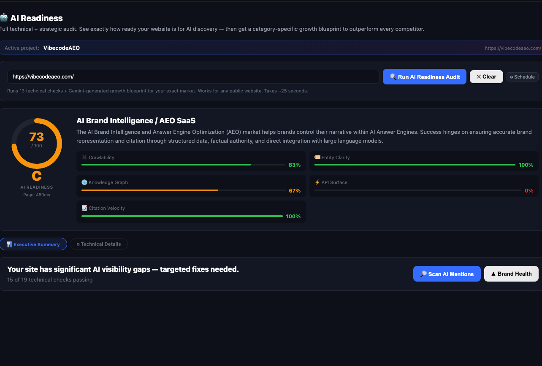Click the "Runs 13 technical checks" hint text
This screenshot has height=366, width=542.
[157, 91]
